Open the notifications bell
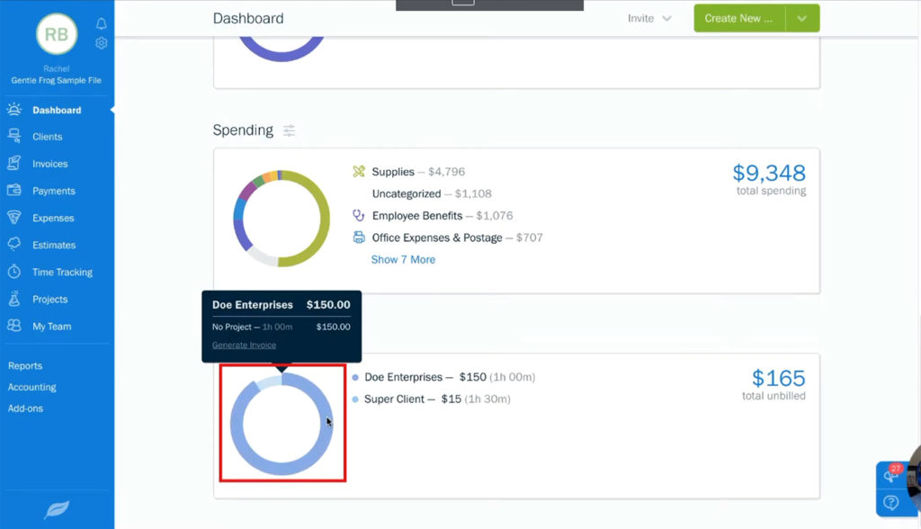 101,22
